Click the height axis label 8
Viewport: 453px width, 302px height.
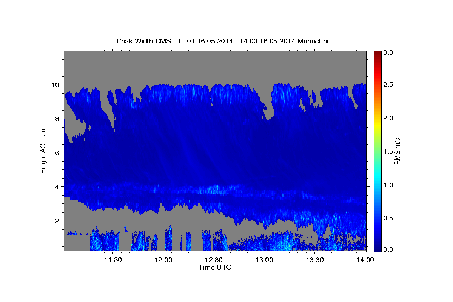click(x=57, y=119)
